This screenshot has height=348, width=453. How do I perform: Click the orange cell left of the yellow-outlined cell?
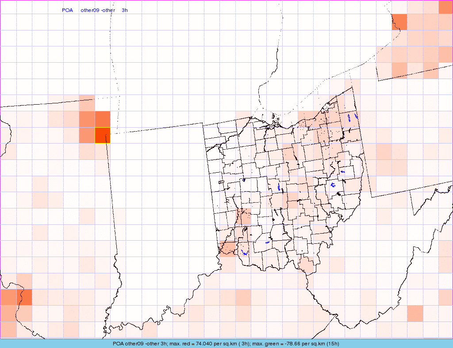[86, 135]
